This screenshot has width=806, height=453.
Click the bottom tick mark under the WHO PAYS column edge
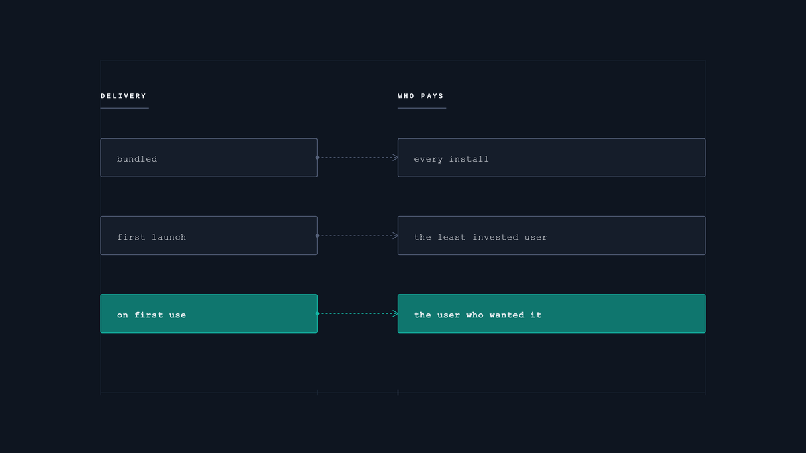(398, 392)
